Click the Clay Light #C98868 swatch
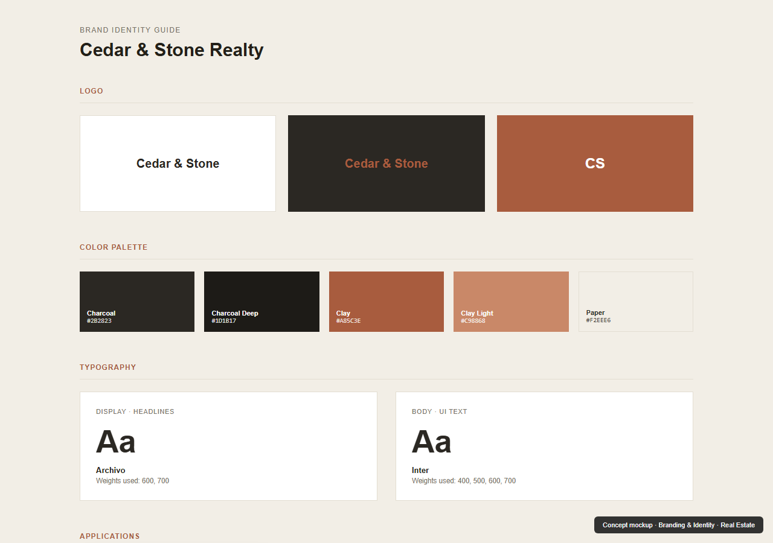The image size is (773, 543). pos(511,302)
